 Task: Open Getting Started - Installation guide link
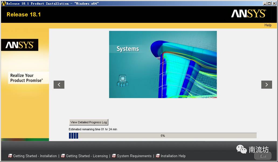35,156
